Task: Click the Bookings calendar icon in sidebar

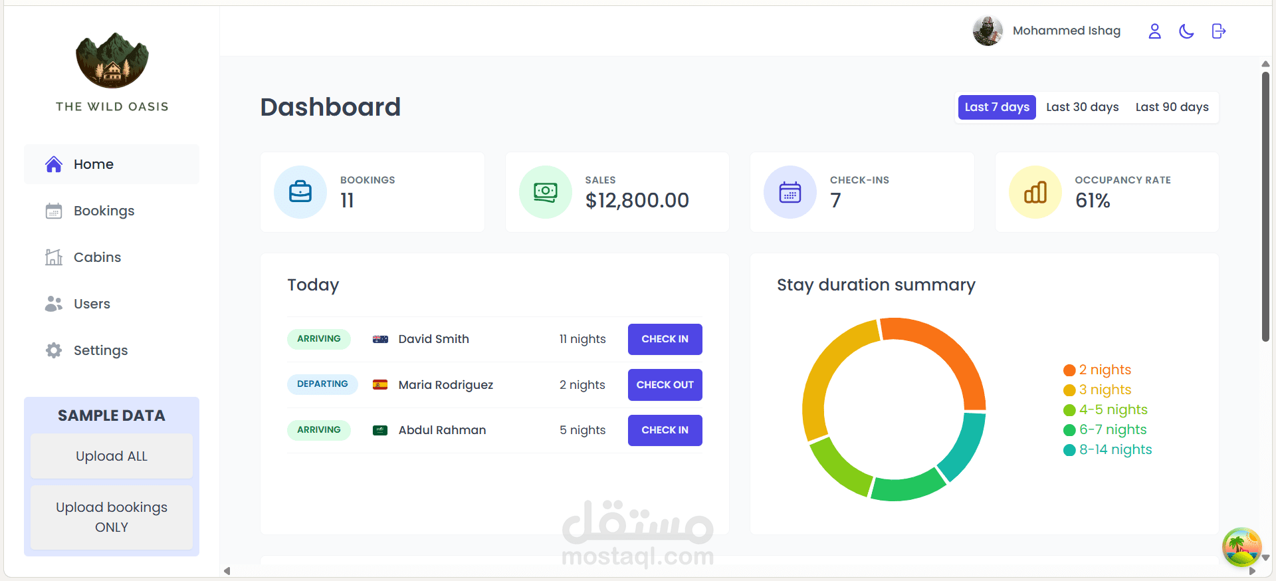Action: tap(54, 211)
